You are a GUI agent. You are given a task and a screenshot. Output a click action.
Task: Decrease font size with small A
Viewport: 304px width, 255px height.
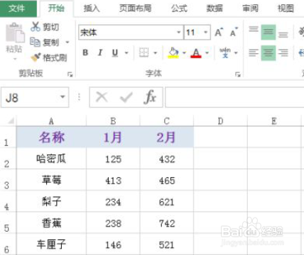(234, 33)
